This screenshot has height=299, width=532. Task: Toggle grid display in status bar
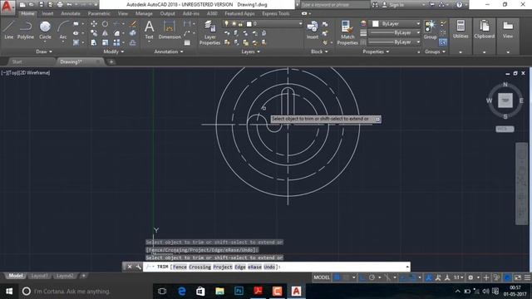coord(337,277)
